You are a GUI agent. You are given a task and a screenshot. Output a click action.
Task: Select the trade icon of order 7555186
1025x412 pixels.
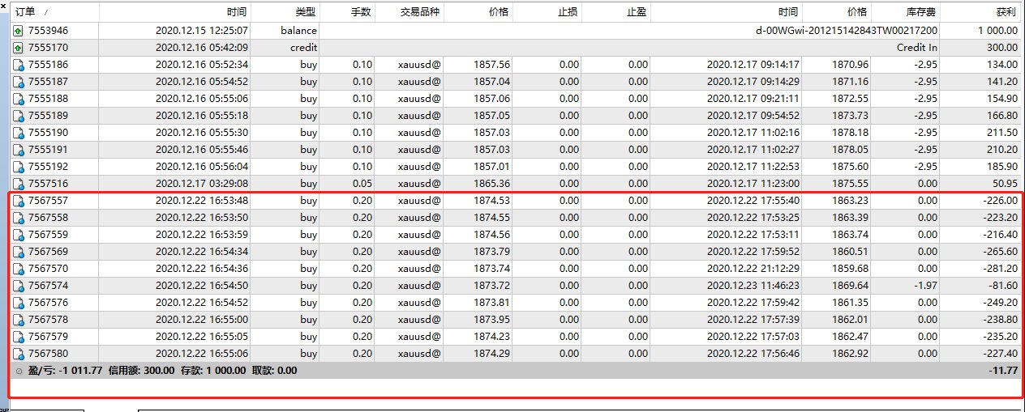coord(19,65)
